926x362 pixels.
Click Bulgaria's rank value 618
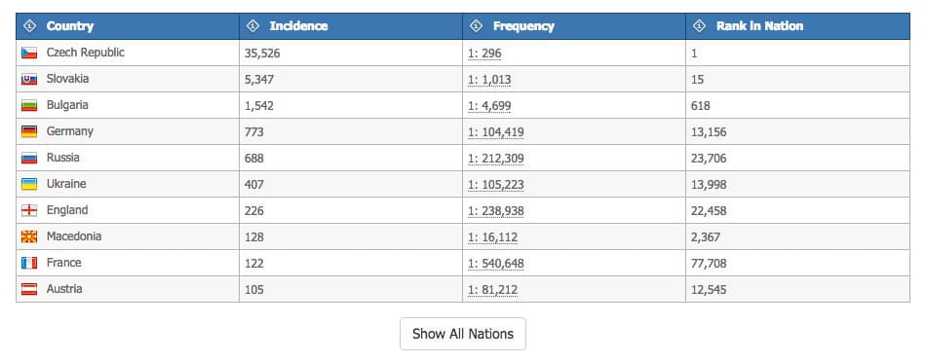701,106
